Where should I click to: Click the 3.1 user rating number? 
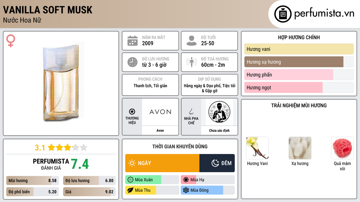pyautogui.click(x=40, y=148)
